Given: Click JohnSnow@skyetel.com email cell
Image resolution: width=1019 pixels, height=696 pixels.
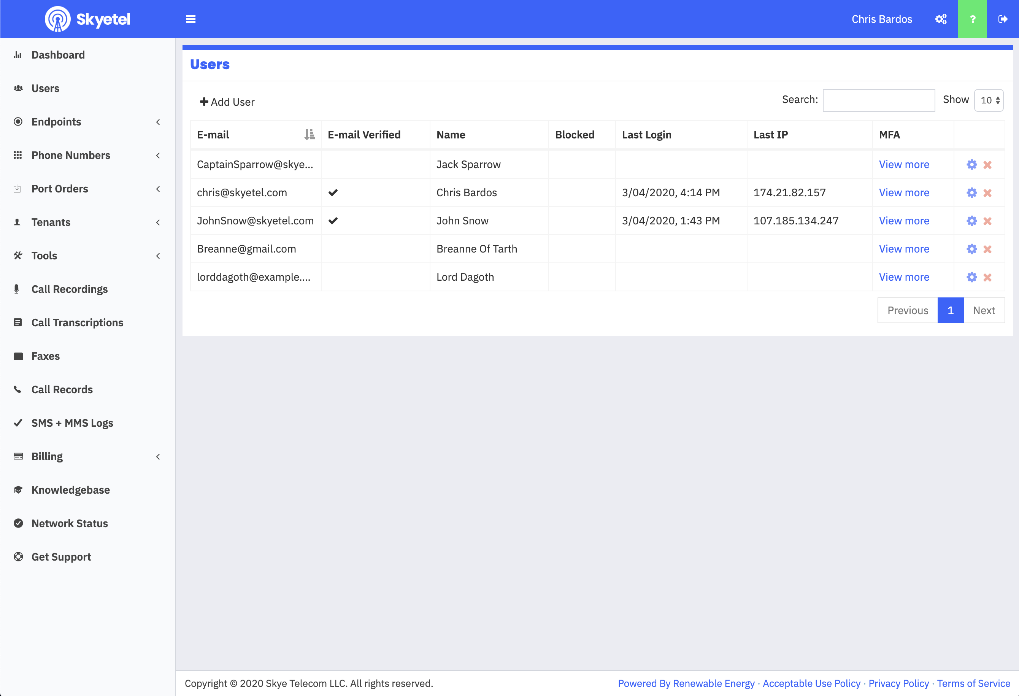Looking at the screenshot, I should coord(255,221).
